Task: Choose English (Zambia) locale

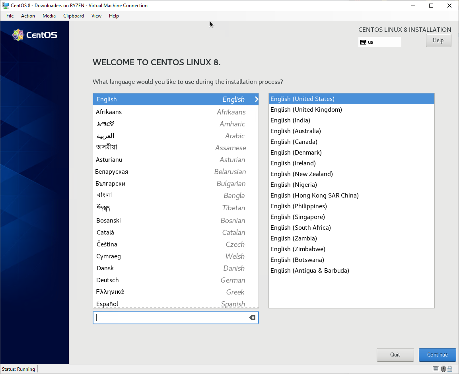Action: coord(351,238)
